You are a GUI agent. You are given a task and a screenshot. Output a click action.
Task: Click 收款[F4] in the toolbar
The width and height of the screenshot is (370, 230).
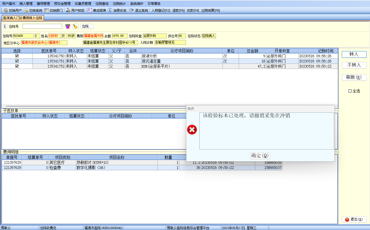[193, 11]
